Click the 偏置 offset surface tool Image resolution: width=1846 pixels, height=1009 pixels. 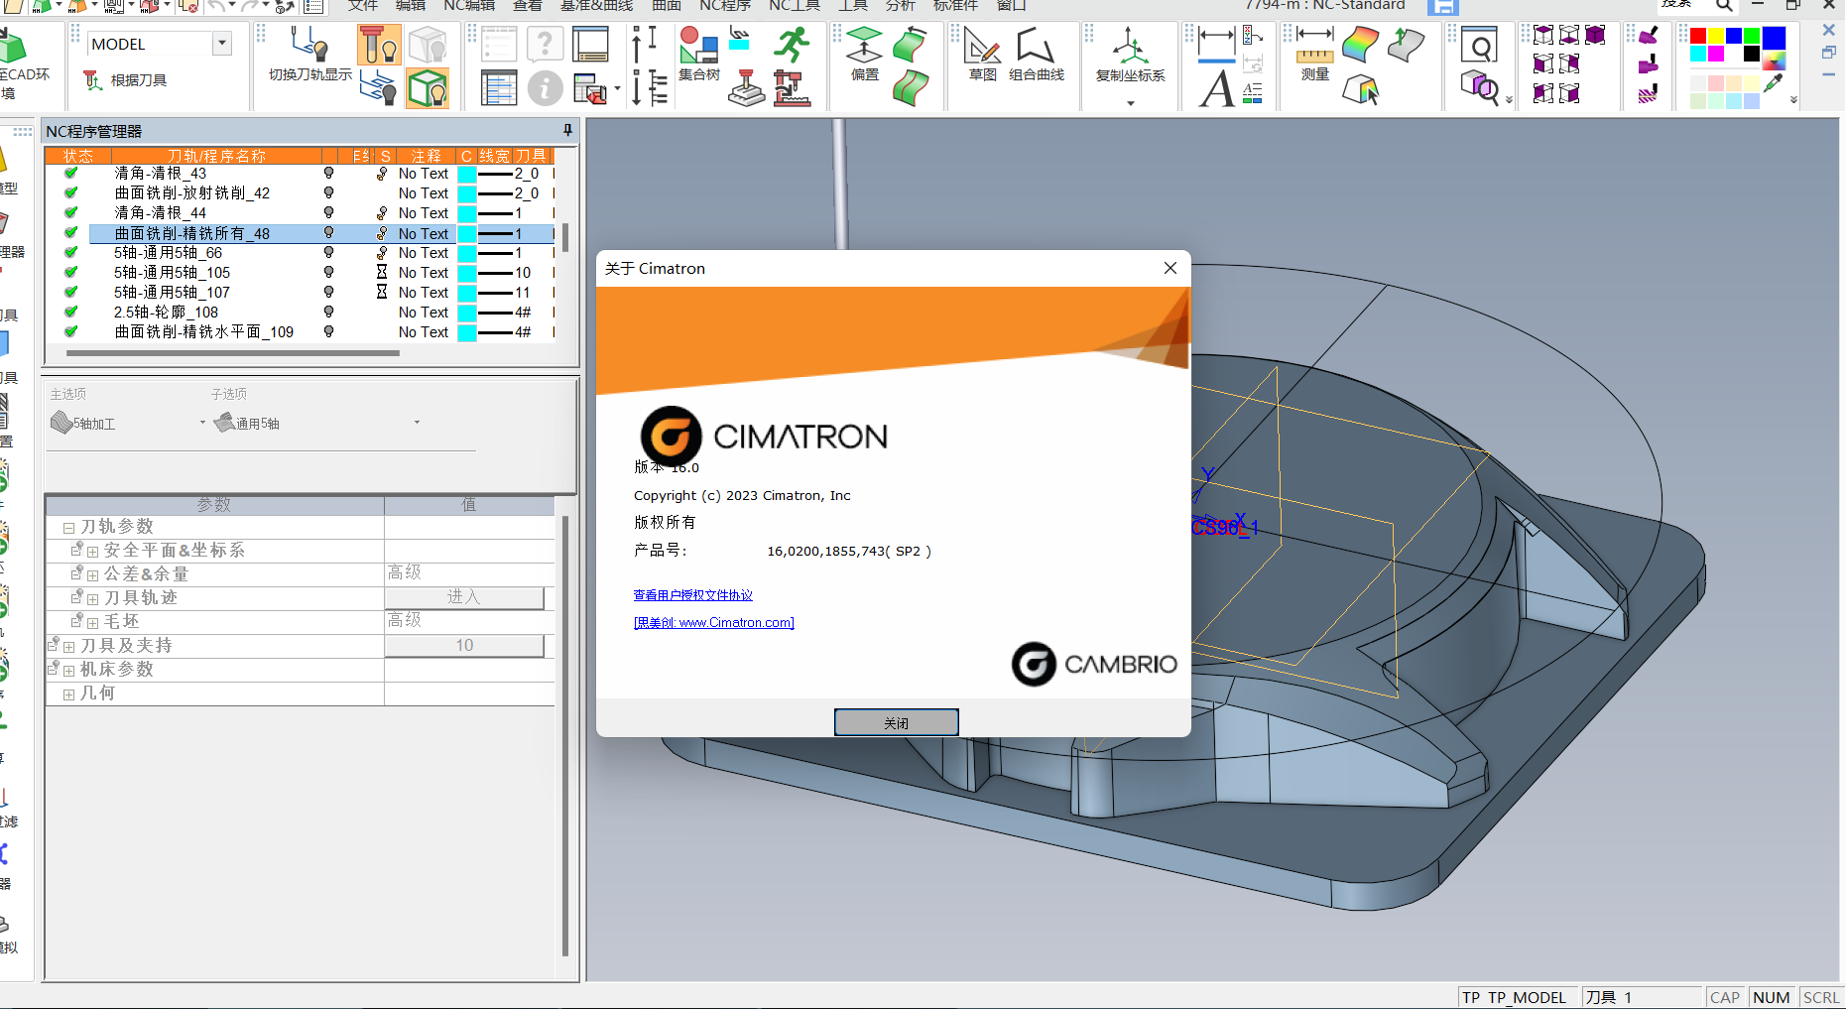click(864, 55)
